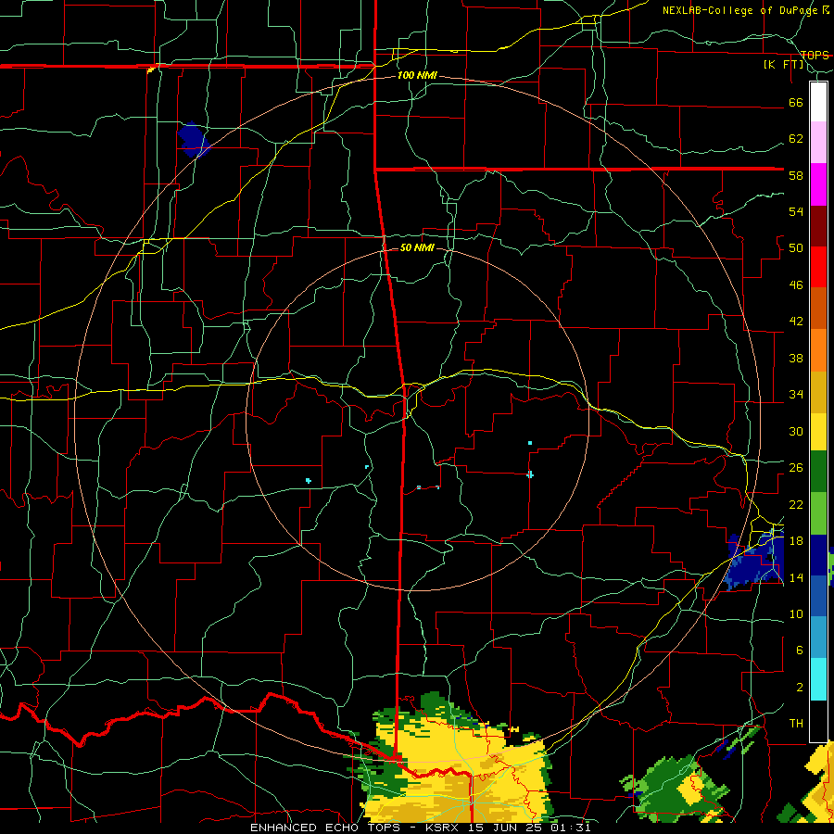Click the 30 legend value

coord(796,431)
